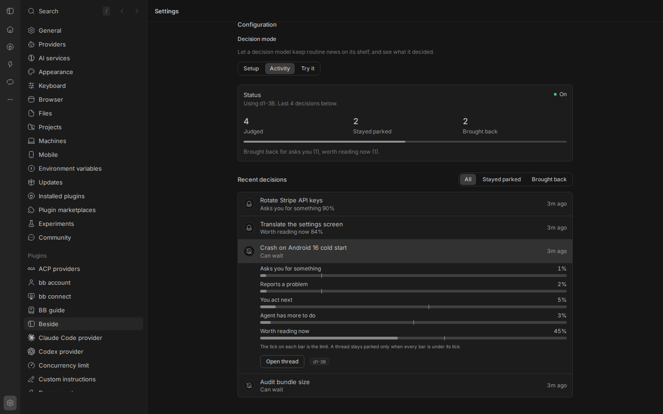Click the settings gear icon at bottom left
This screenshot has height=414, width=663.
[x=10, y=403]
